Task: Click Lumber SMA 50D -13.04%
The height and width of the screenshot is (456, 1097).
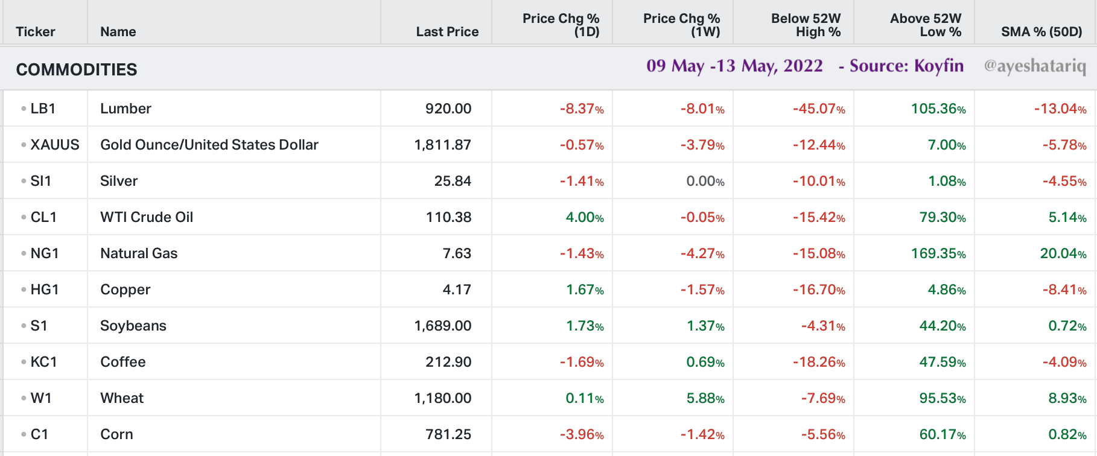Action: (1060, 109)
